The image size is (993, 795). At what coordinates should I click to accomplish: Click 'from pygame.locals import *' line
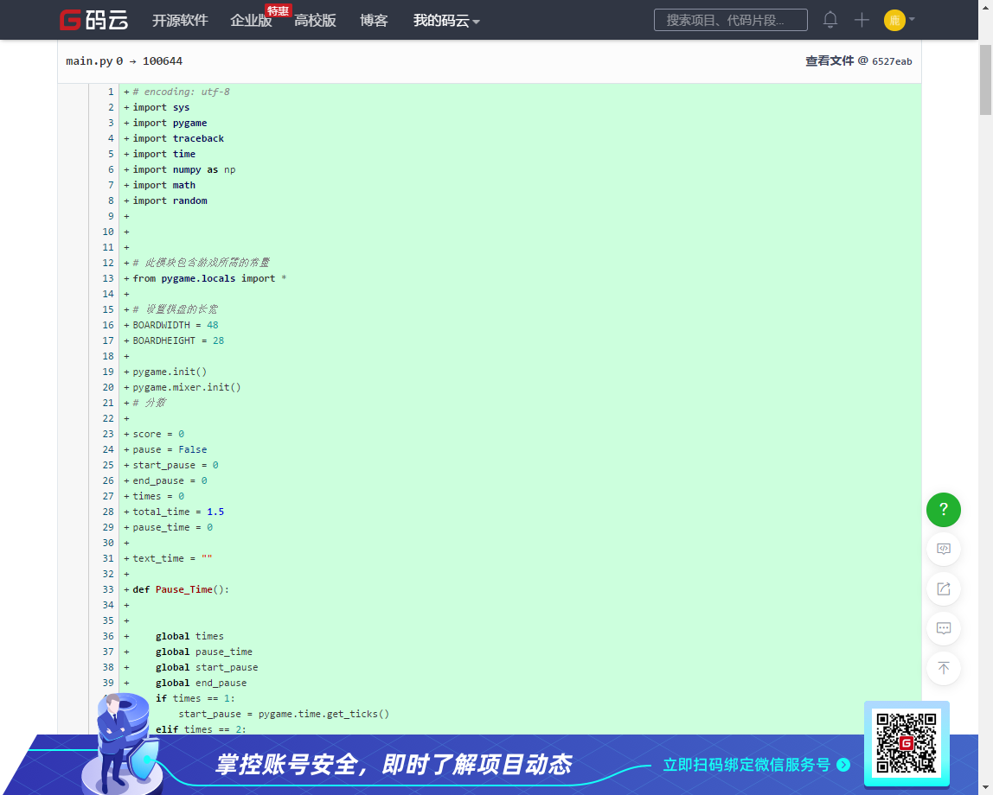coord(209,278)
